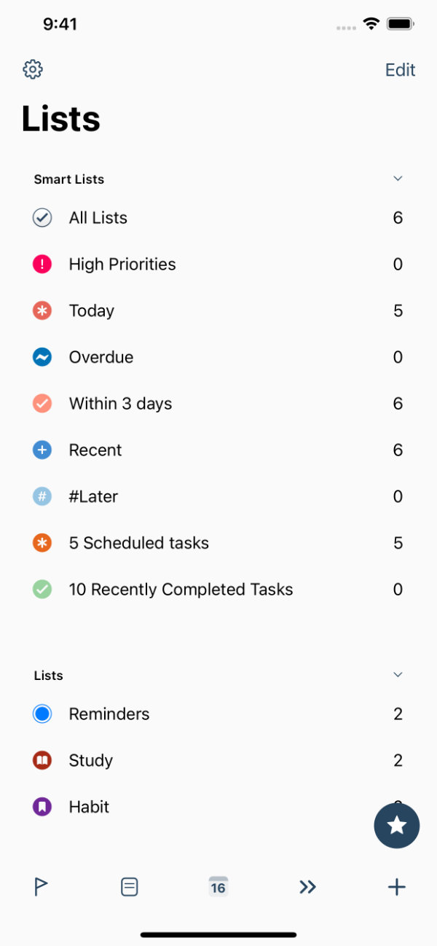Open the All Lists entry
This screenshot has width=437, height=946.
[98, 217]
